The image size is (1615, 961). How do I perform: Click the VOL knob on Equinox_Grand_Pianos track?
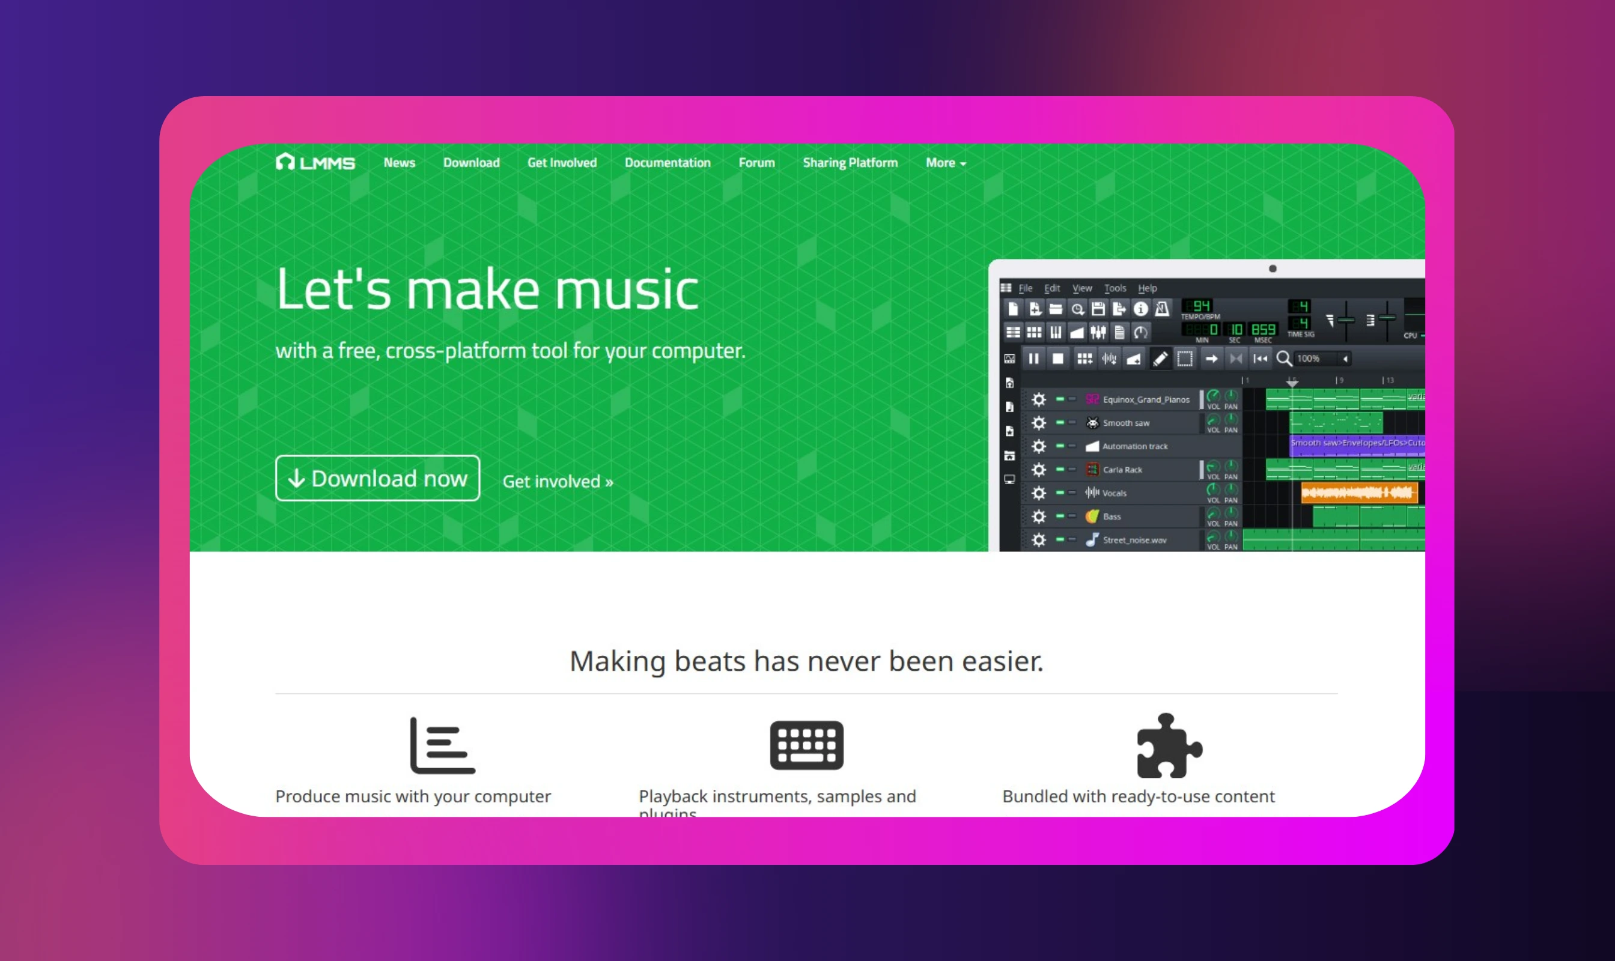pyautogui.click(x=1214, y=396)
